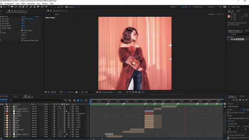Select the Clone Stamp tool
The image size is (249, 140).
[35, 7]
